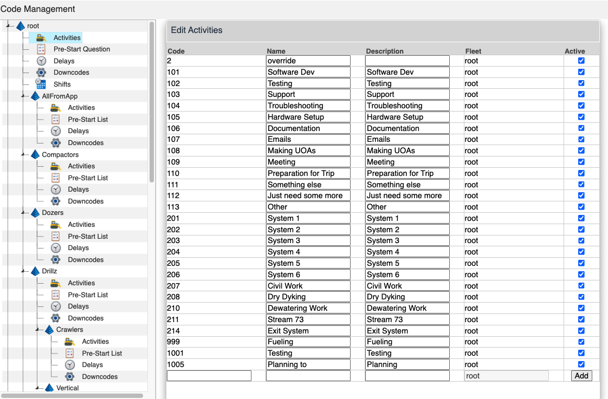Click the Delays clock icon under Dozers
The width and height of the screenshot is (608, 399).
pos(56,248)
